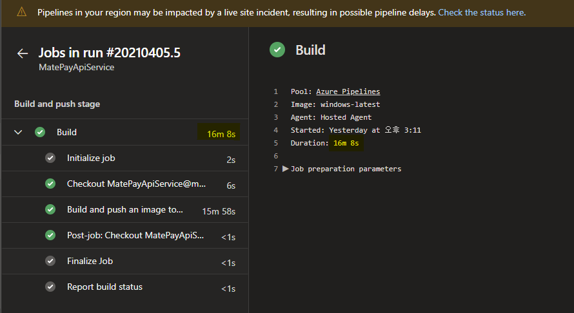Expand Job preparation parameters section
574x313 pixels.
point(286,169)
